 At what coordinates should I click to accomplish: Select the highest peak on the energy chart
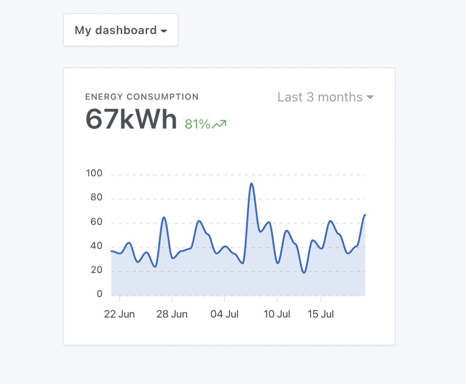252,183
